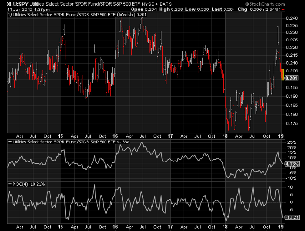Click the 0.240 price axis label
Viewport: 305px width, 231px height.
pos(292,18)
